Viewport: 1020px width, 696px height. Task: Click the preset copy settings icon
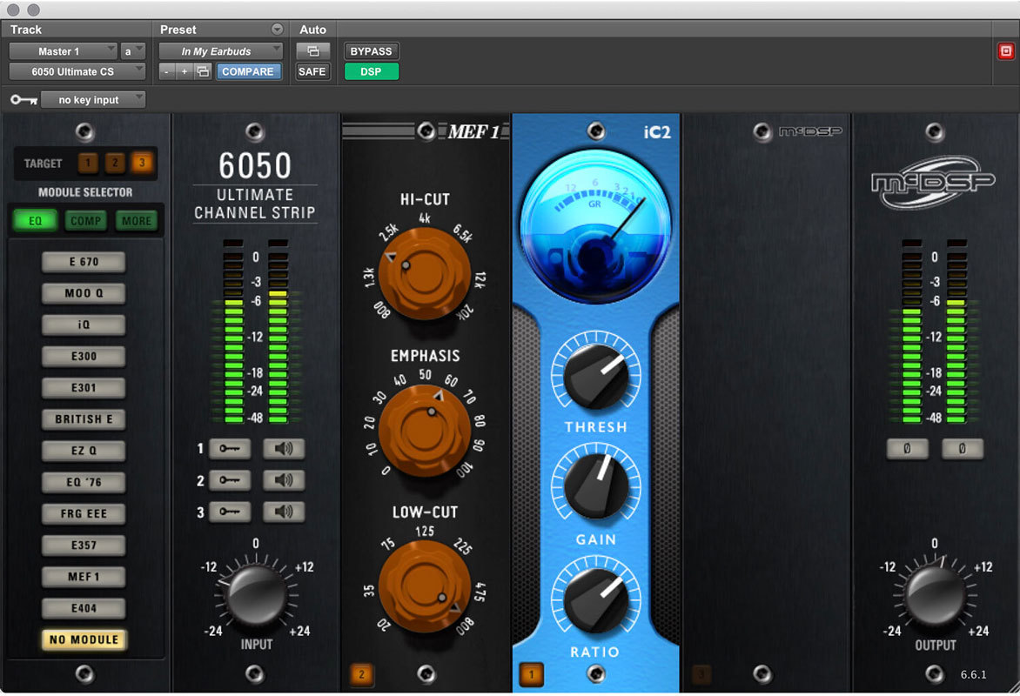(203, 72)
